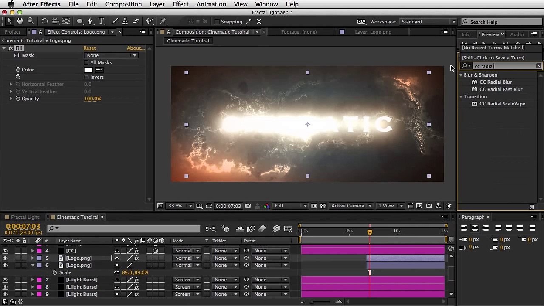Open the Graph Editor icon

288,229
